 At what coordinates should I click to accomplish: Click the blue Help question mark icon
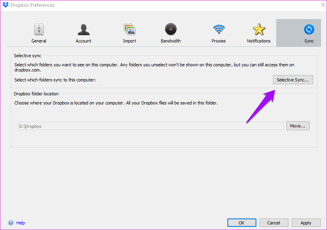point(11,223)
